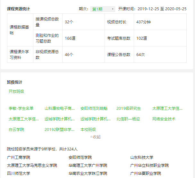Open the 20192联盟非学... class link
The width and height of the screenshot is (195, 178).
60,130
